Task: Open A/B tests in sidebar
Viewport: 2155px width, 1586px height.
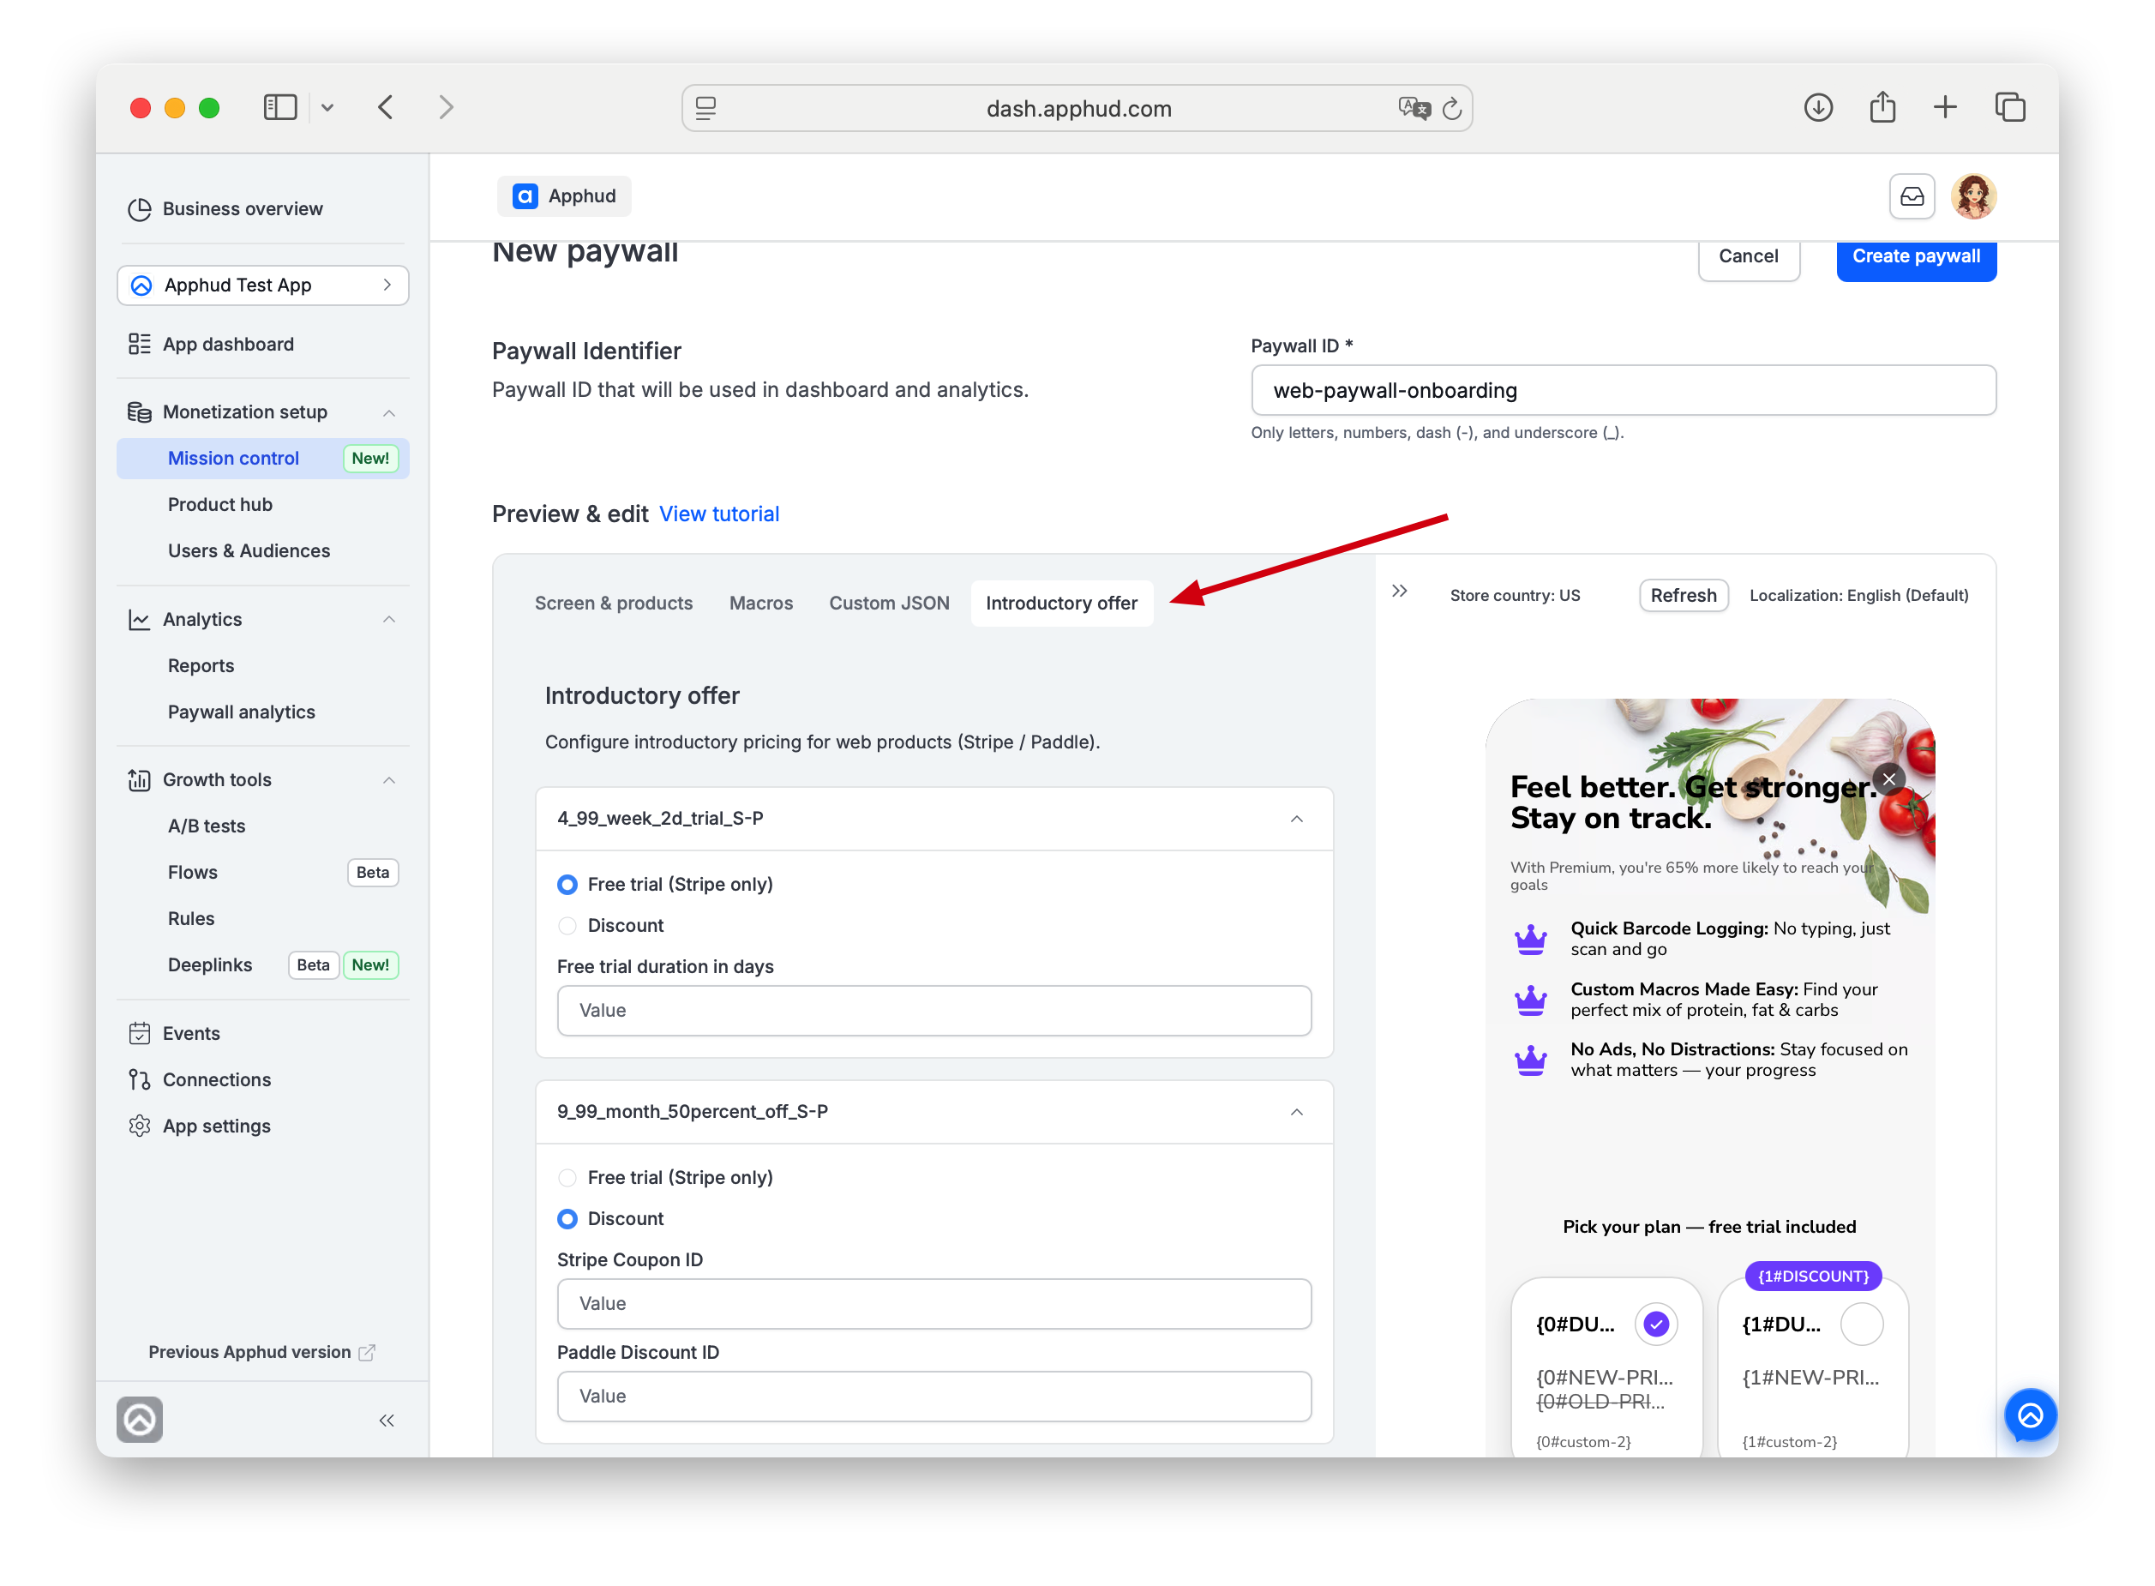Action: (x=207, y=826)
